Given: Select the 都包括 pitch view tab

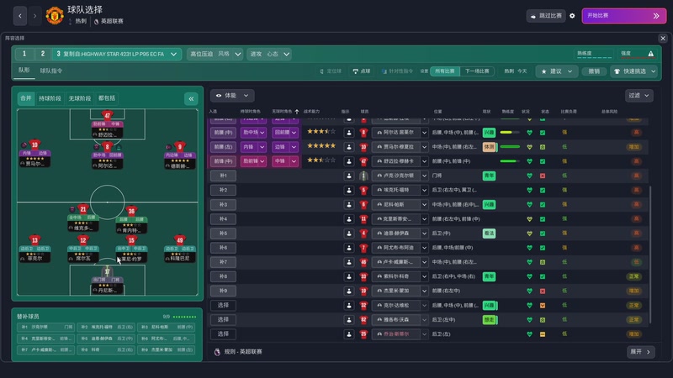Looking at the screenshot, I should click(x=107, y=98).
